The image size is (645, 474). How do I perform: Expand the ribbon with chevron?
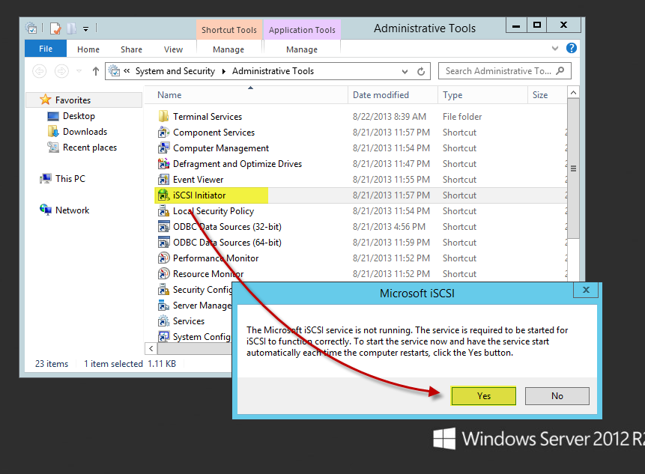(x=555, y=49)
